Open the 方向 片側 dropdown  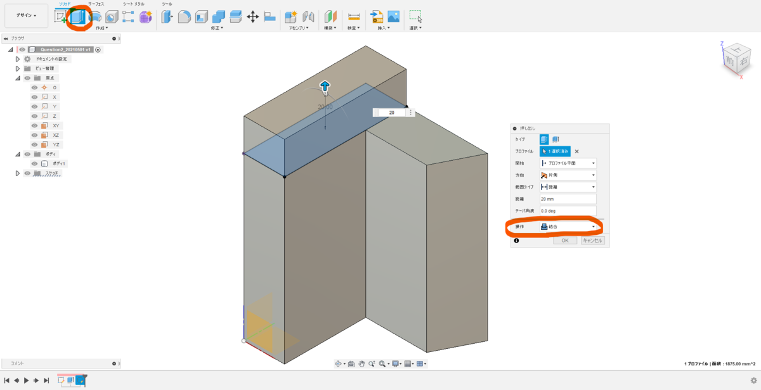click(x=568, y=175)
